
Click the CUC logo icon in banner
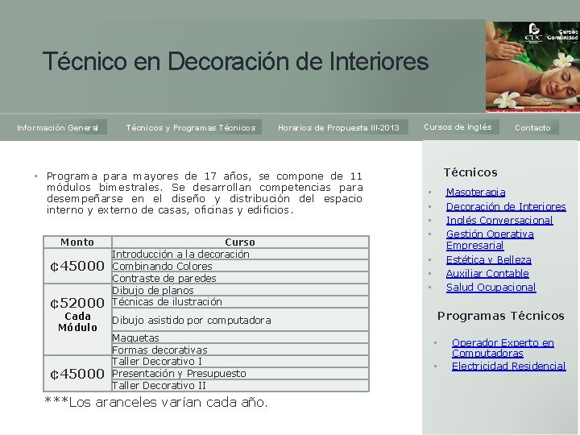[533, 32]
